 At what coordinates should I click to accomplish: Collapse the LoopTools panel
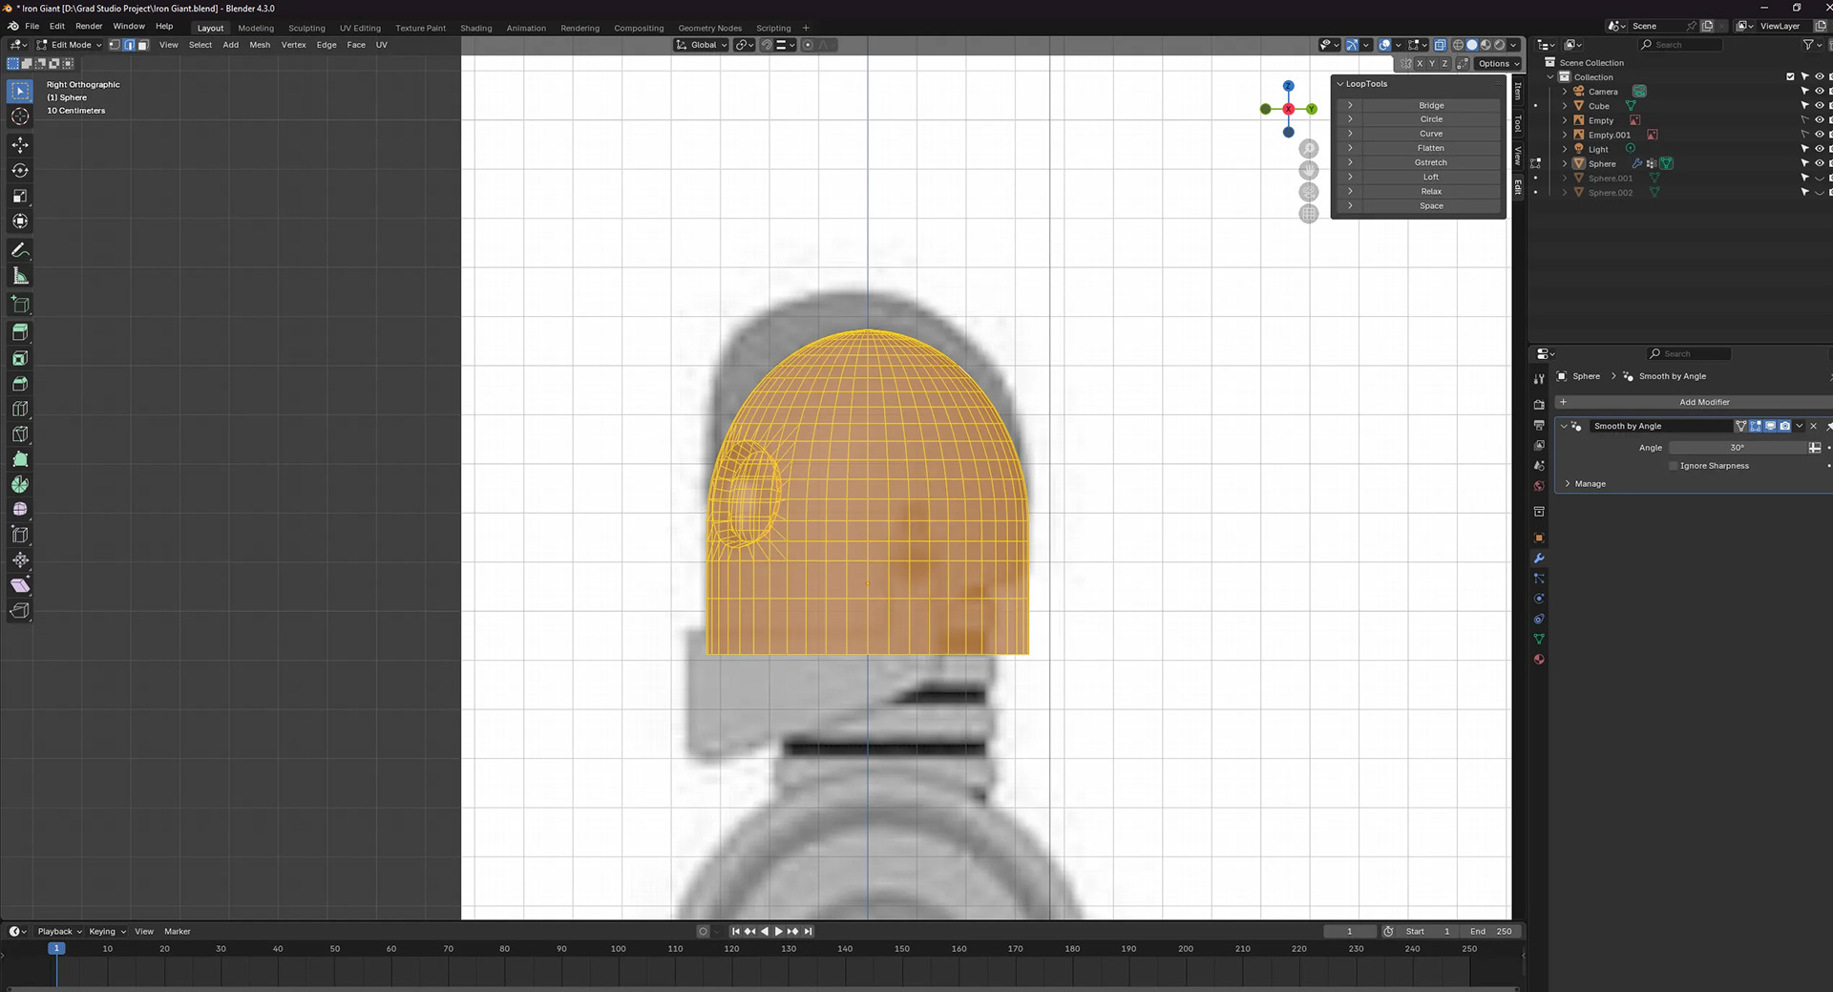pyautogui.click(x=1340, y=84)
